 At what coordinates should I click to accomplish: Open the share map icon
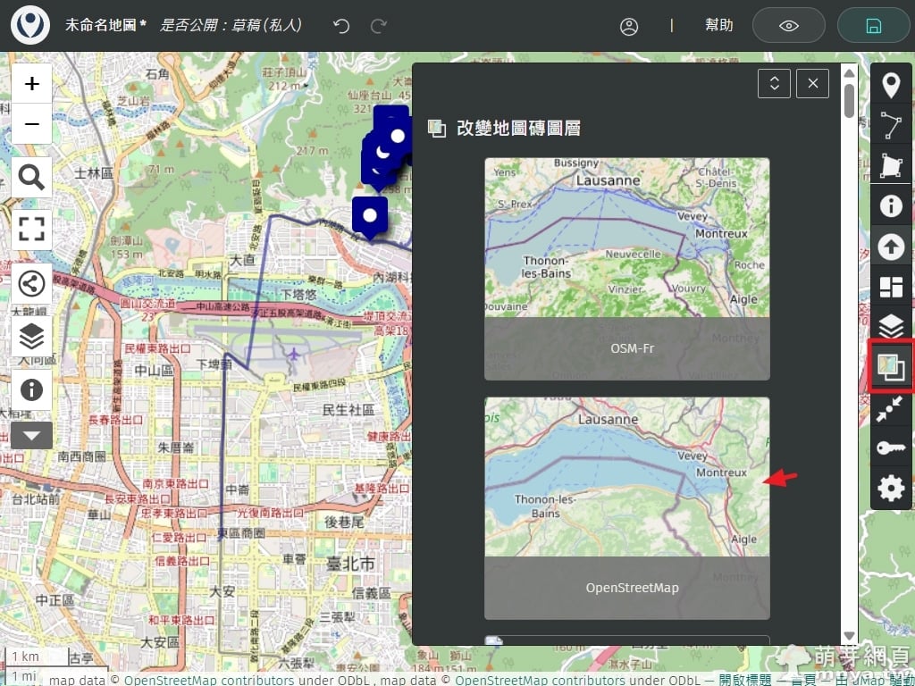tap(31, 284)
